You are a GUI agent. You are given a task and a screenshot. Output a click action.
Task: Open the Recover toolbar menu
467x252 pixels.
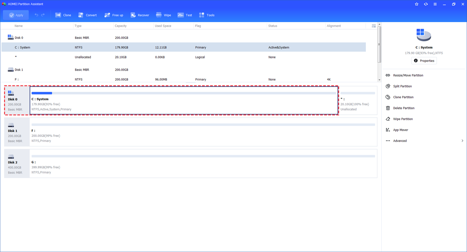tap(140, 15)
